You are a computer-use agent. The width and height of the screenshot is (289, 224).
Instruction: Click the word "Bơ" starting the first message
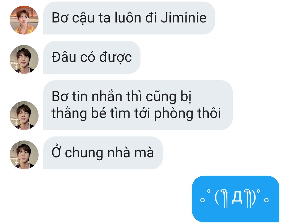[x=60, y=18]
